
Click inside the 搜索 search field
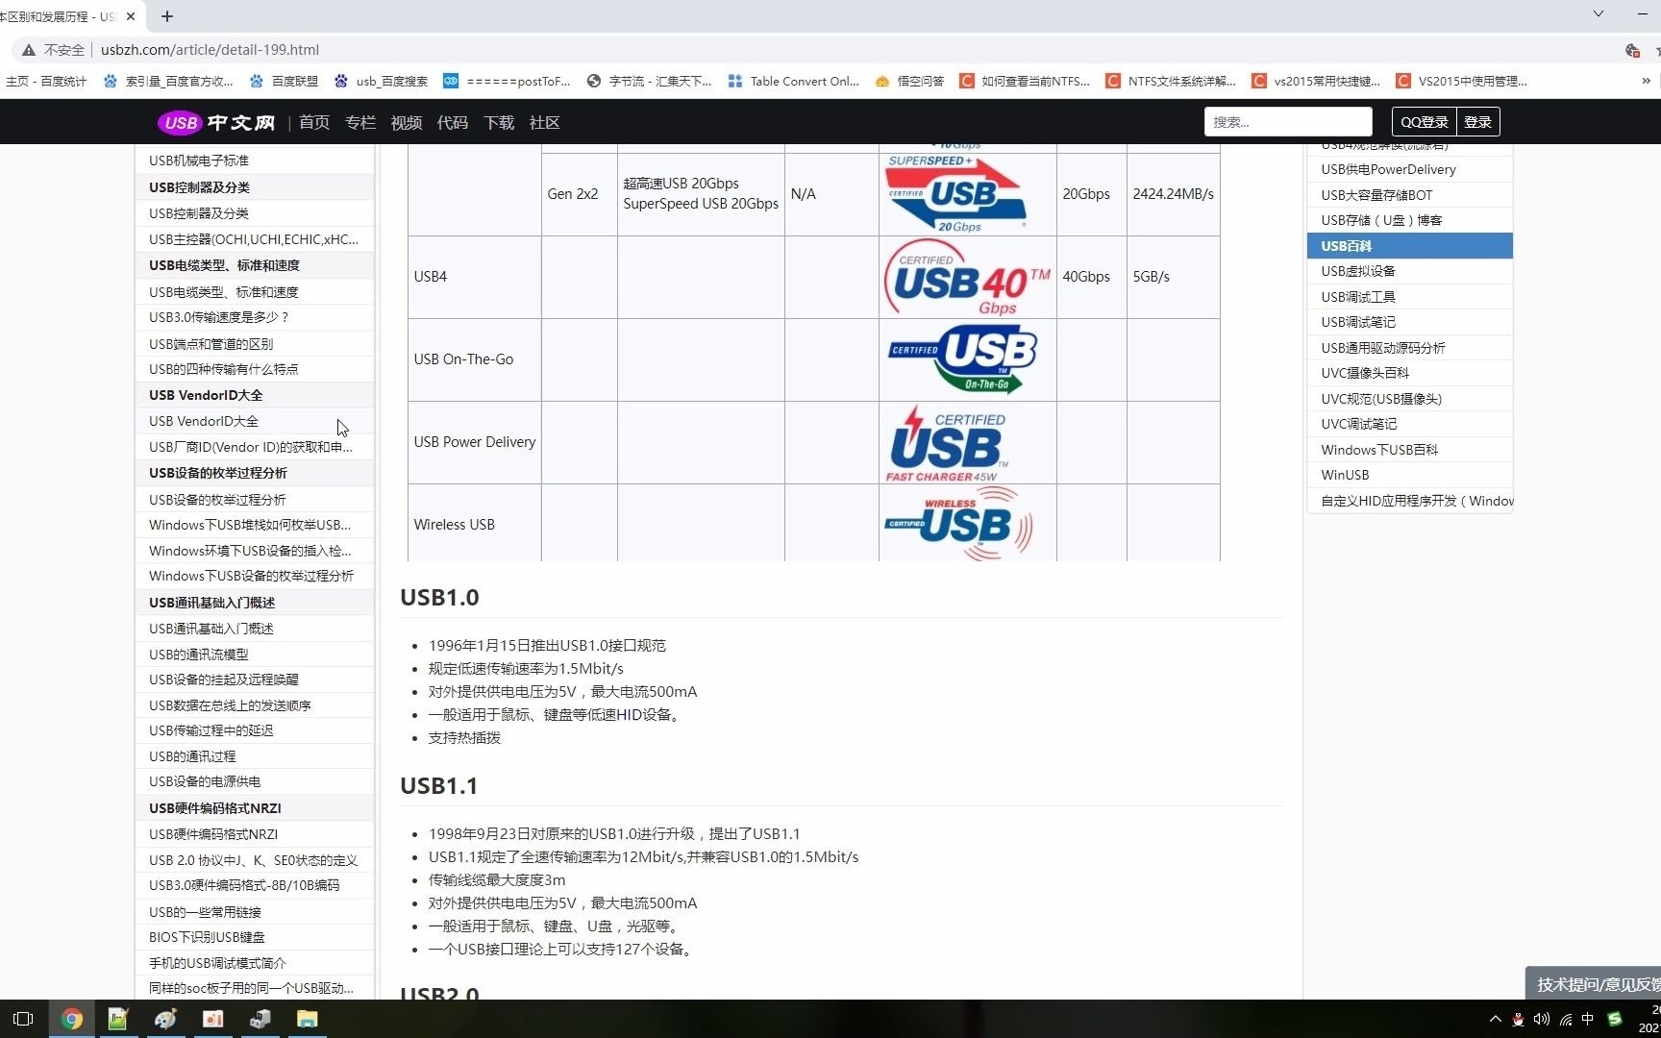(x=1288, y=121)
